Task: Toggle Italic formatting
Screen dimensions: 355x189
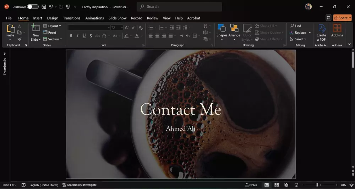Action: click(x=77, y=36)
